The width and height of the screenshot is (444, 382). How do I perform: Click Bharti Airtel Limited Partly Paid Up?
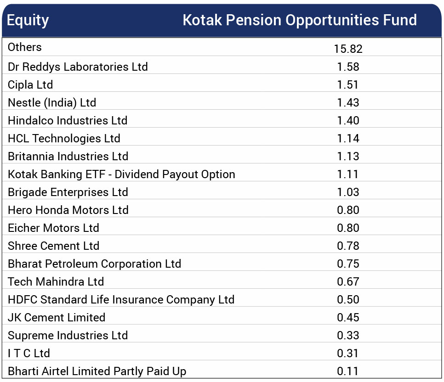(97, 371)
